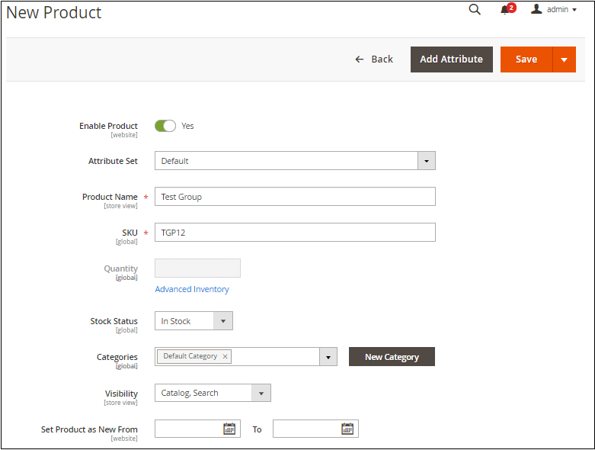Open the Visibility dropdown

point(213,393)
